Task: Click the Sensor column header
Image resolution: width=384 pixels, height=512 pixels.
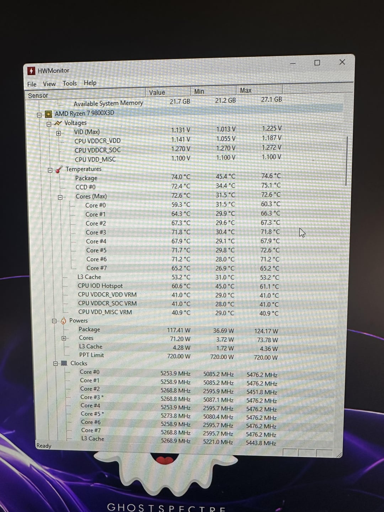Action: coord(85,95)
